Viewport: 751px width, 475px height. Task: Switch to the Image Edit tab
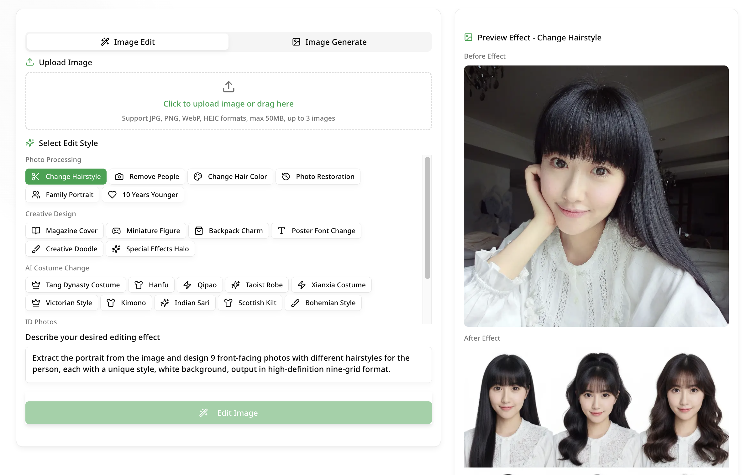(127, 42)
